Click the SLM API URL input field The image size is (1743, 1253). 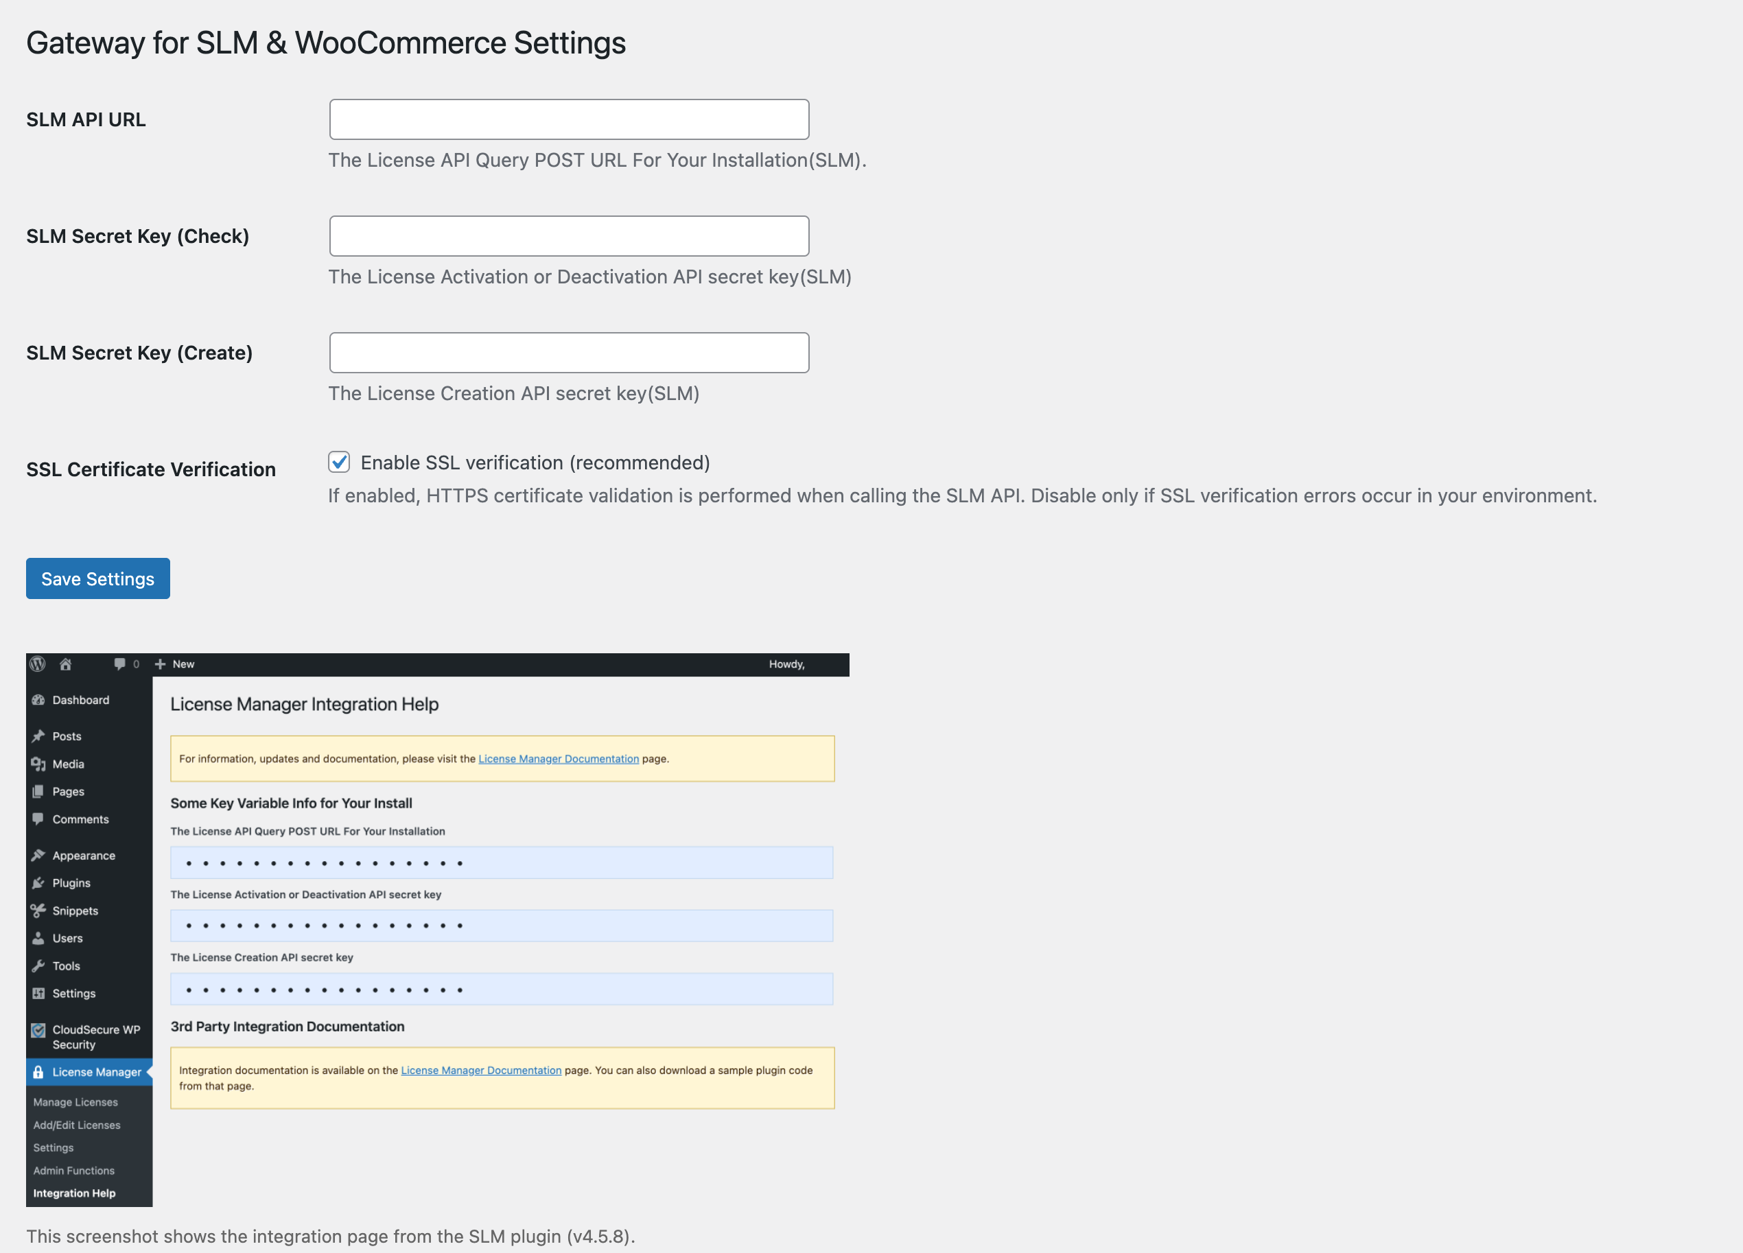click(569, 120)
